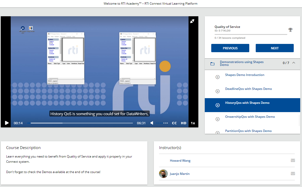The image size is (302, 187).
Task: Click the trophy icon for Quality of Service
Action: [290, 30]
